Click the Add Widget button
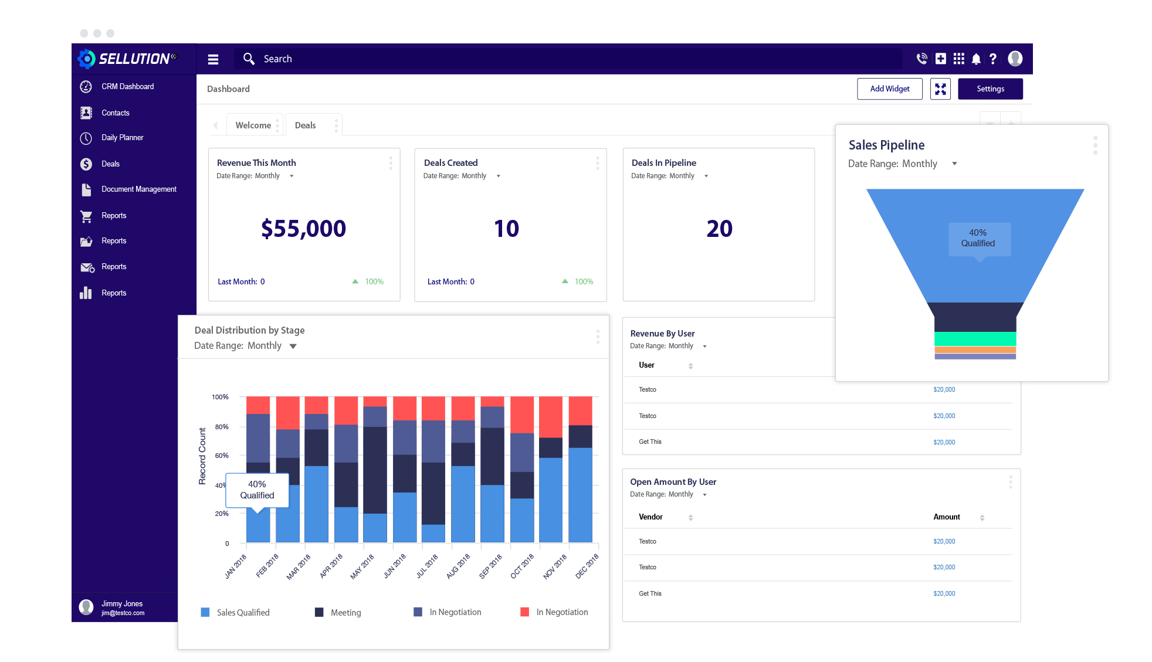This screenshot has height=662, width=1152. (x=889, y=88)
